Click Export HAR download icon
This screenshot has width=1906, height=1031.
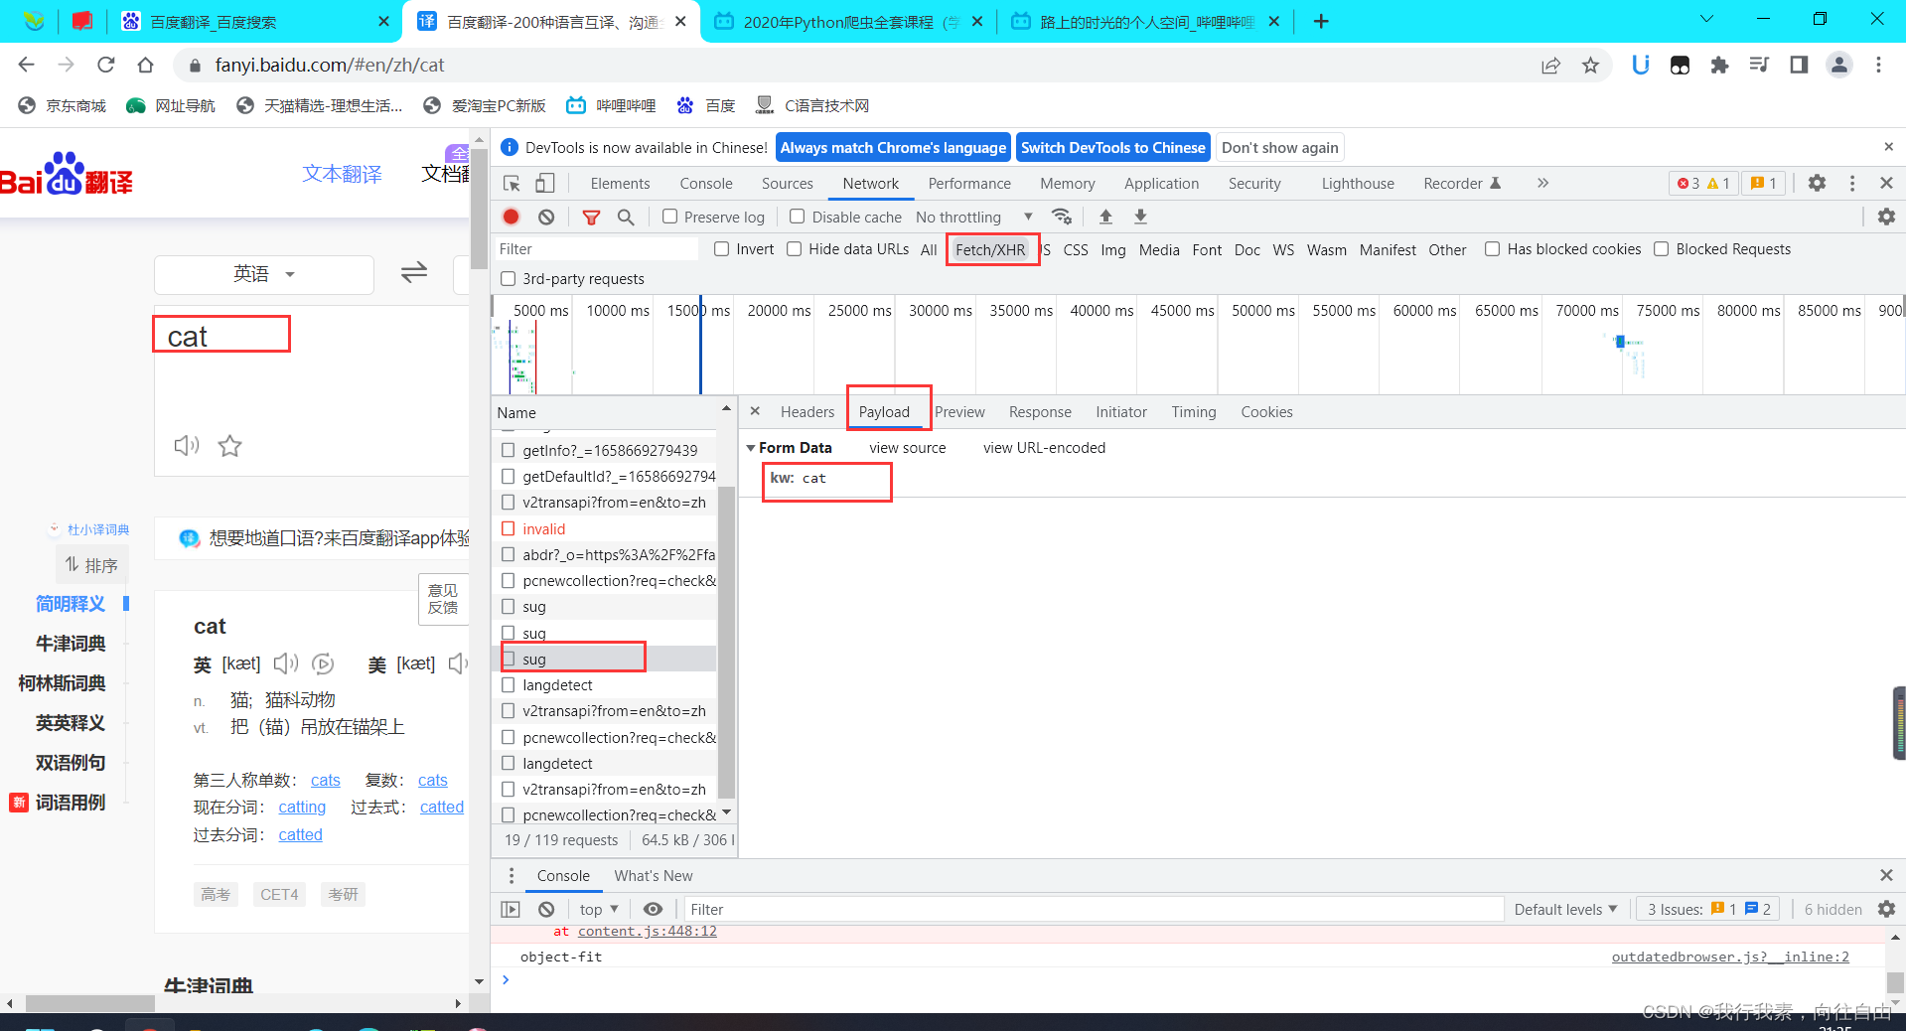point(1140,217)
